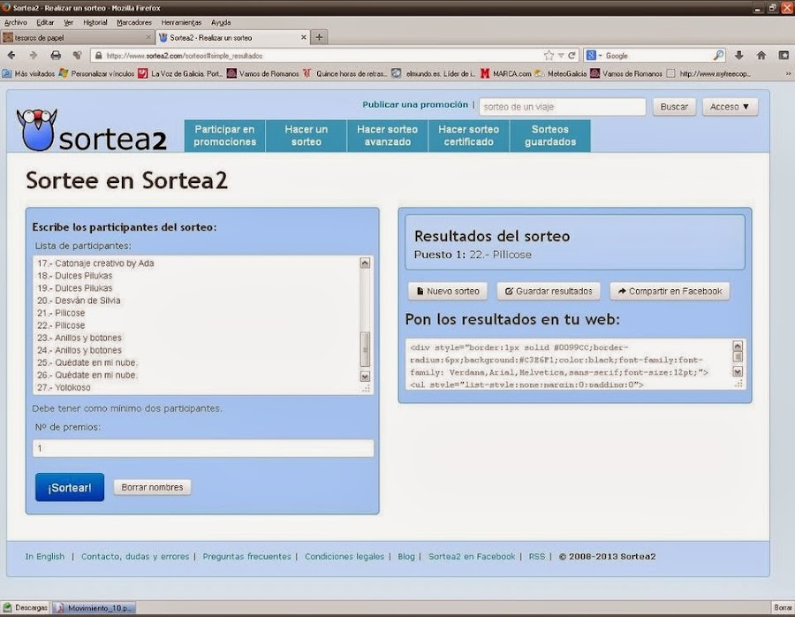Click the ¡Sortear! button
The width and height of the screenshot is (795, 617).
pos(70,488)
